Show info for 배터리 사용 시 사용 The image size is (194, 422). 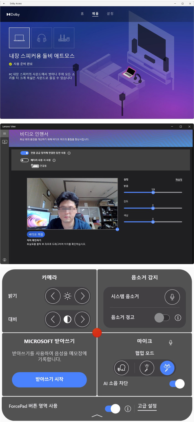point(54,160)
